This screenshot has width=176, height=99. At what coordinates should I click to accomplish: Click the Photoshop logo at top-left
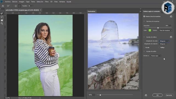(2, 2)
